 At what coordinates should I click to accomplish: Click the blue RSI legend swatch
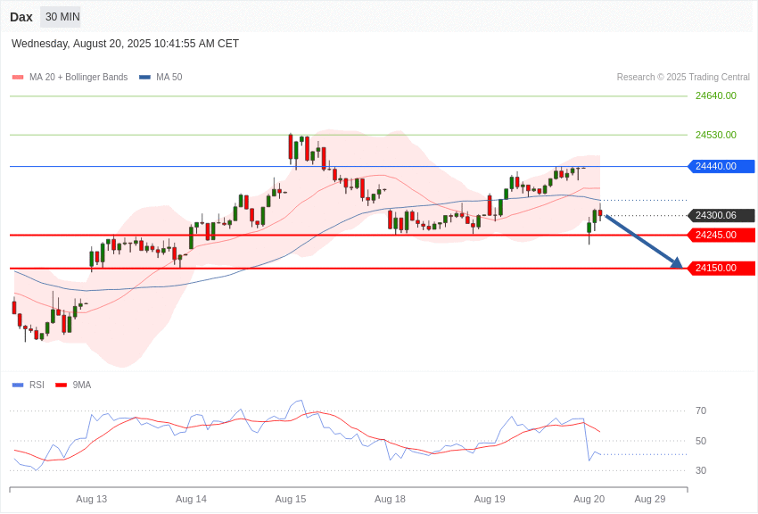tap(18, 385)
